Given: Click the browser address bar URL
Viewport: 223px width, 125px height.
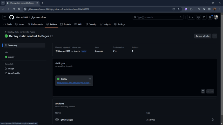Looking at the screenshot, I should pyautogui.click(x=58, y=9).
